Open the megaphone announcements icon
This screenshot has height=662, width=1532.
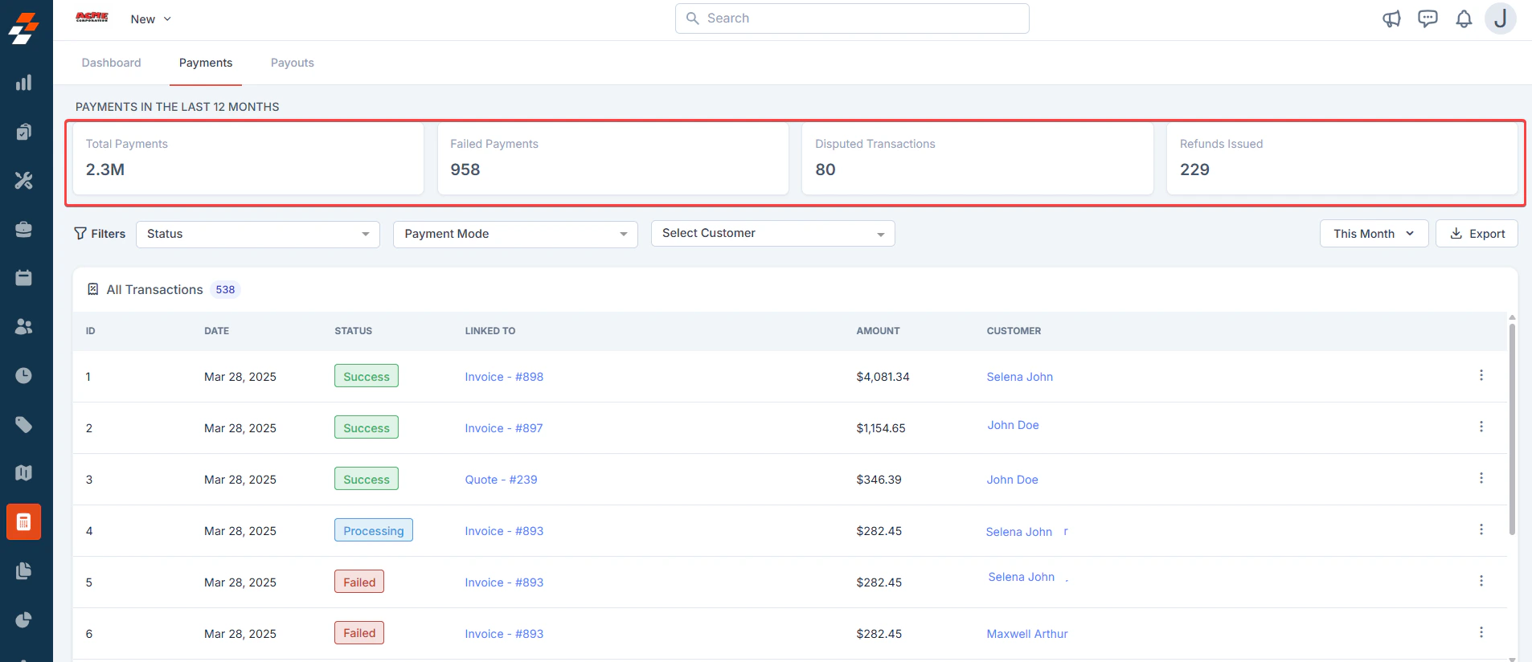point(1391,18)
